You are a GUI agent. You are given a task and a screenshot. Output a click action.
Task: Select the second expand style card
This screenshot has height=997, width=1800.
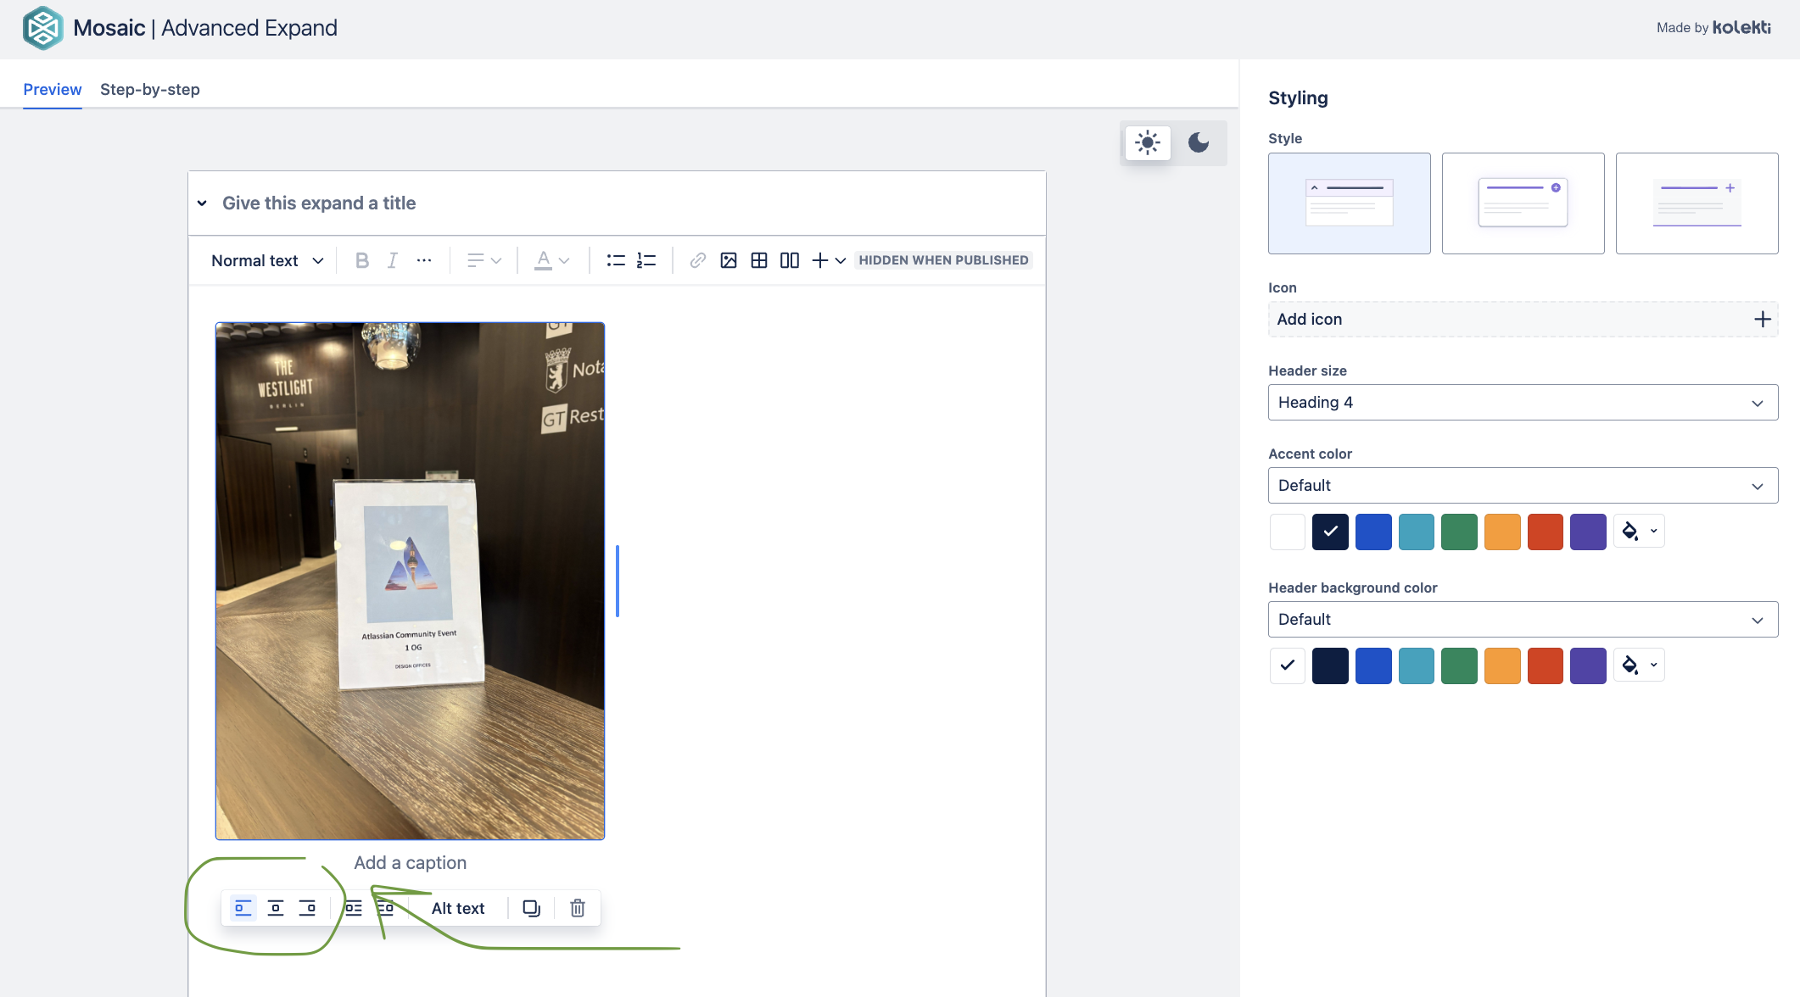[1523, 203]
